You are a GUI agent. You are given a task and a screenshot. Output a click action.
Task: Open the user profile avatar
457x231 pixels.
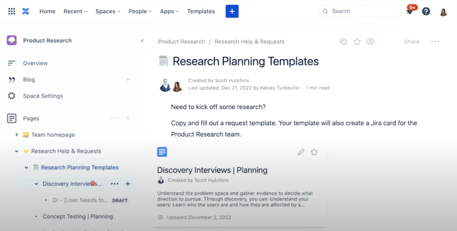click(443, 11)
